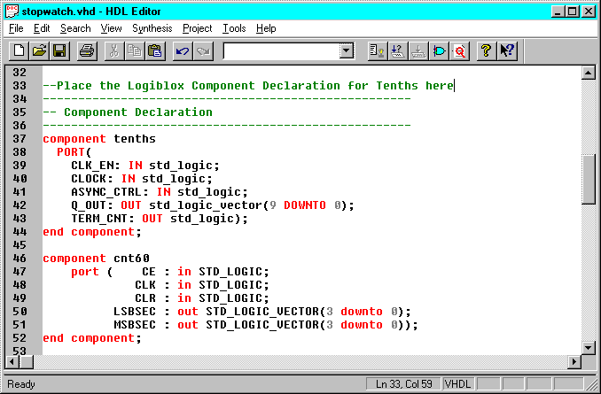Redo edit using grayed arrow icon
Viewport: 601px width, 394px height.
pyautogui.click(x=203, y=51)
